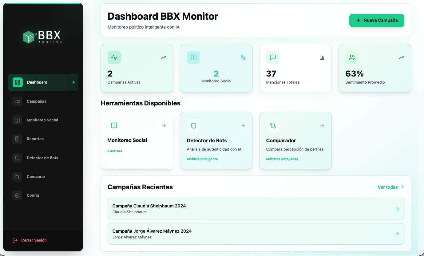Open the Comparador tool using its arrow
Image resolution: width=424 pixels, height=256 pixels.
322,125
